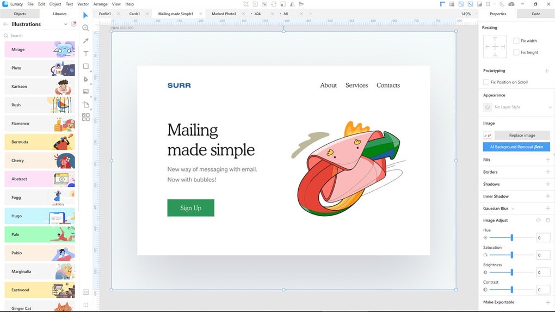Open the cloud sync icon
The width and height of the screenshot is (555, 312).
point(511,4)
